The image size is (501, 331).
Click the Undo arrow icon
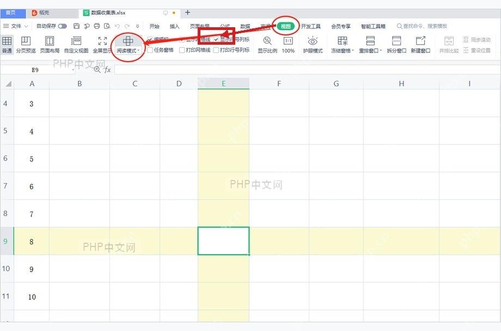click(x=117, y=26)
